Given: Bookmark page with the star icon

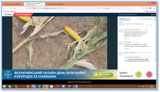Looking at the screenshot, I should pyautogui.click(x=99, y=8).
